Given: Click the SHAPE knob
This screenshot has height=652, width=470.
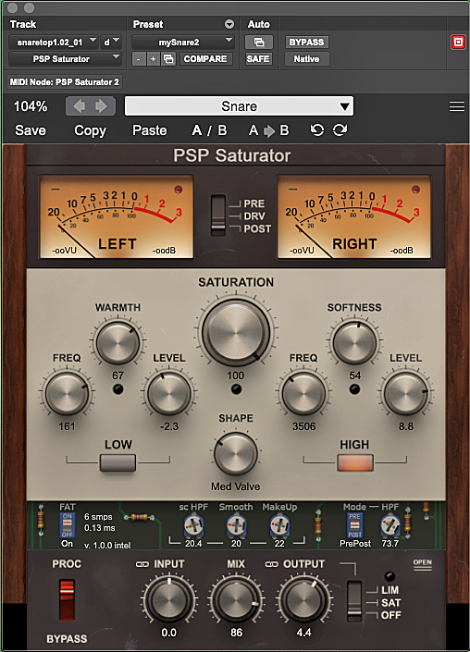Looking at the screenshot, I should click(236, 454).
